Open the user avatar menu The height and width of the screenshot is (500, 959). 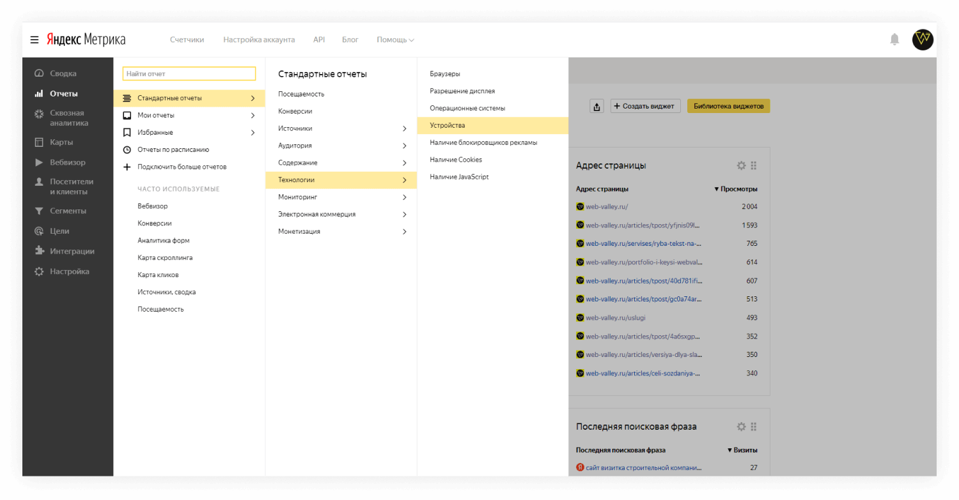point(923,40)
